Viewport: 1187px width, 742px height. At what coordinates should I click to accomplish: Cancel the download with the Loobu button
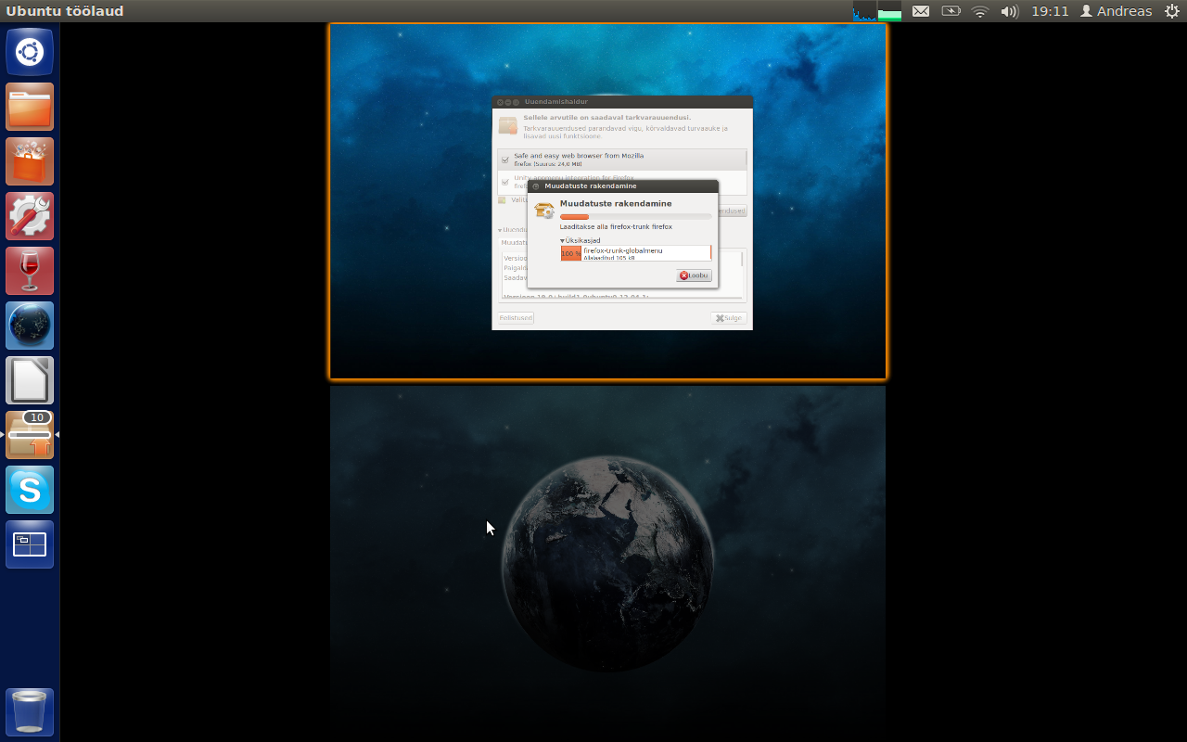(x=695, y=275)
